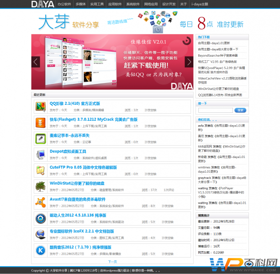
Task: Click the CuteFTP Pro folder icon
Action: 41,171
